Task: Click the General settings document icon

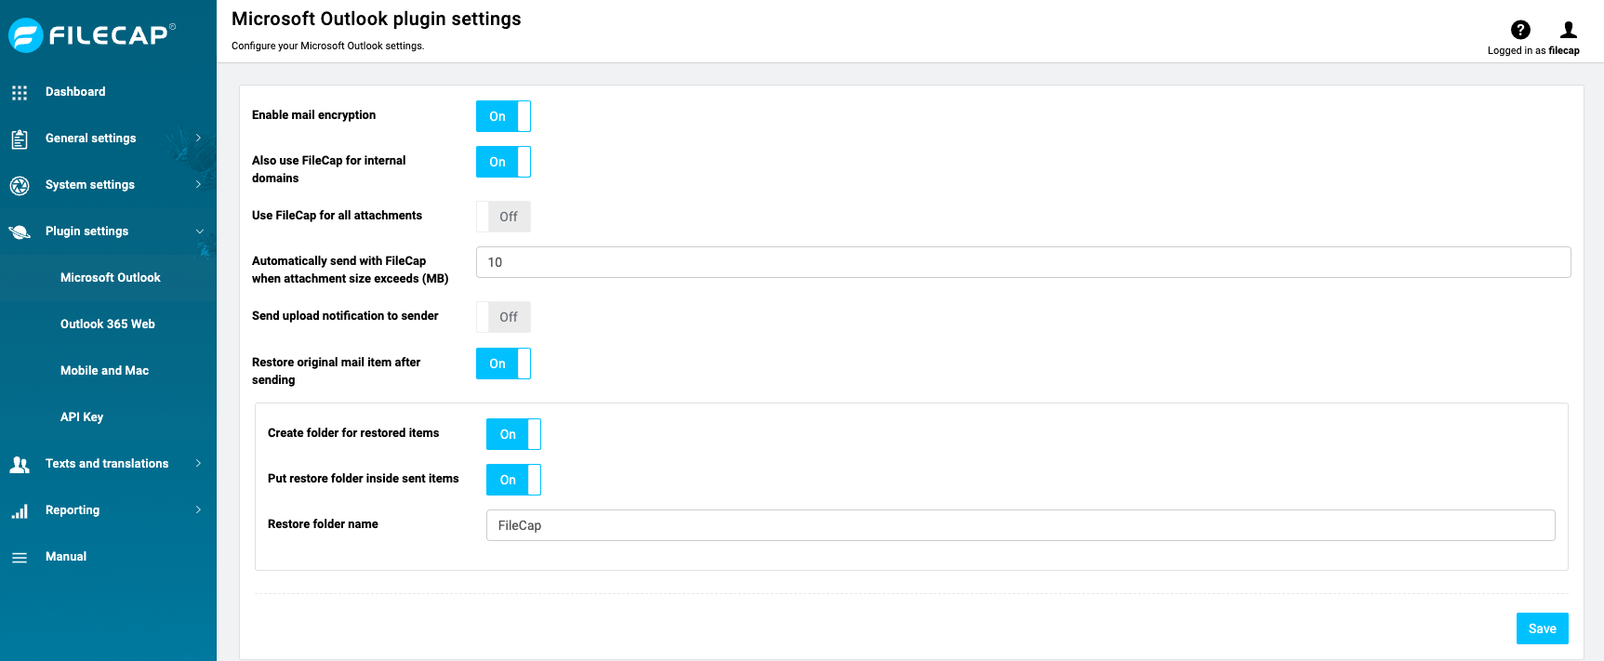Action: [x=20, y=138]
